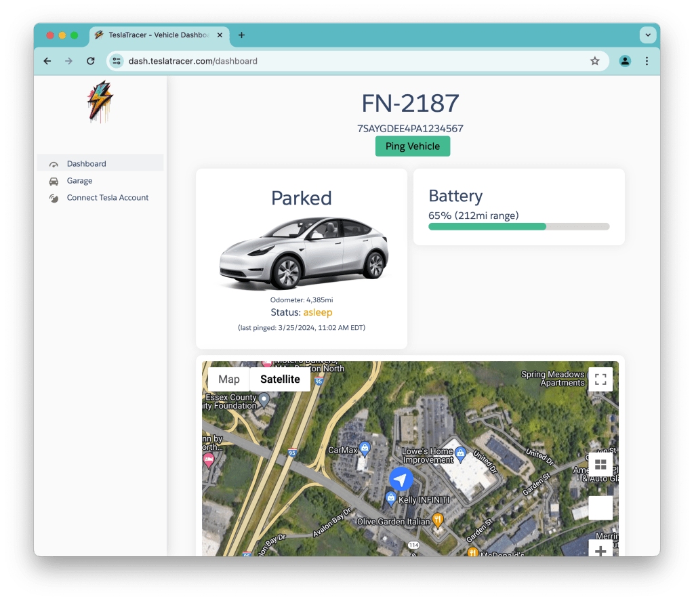Expand the tab search dropdown chevron
Viewport: 694px width, 601px height.
(x=647, y=35)
